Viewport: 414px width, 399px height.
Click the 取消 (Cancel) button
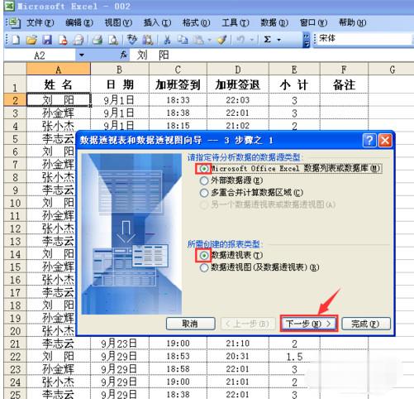pyautogui.click(x=191, y=324)
